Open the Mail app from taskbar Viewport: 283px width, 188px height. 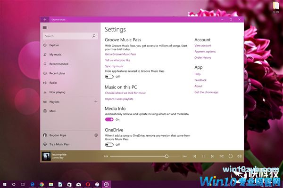(x=78, y=184)
